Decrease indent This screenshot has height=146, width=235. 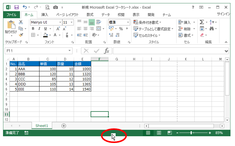pyautogui.click(x=79, y=35)
